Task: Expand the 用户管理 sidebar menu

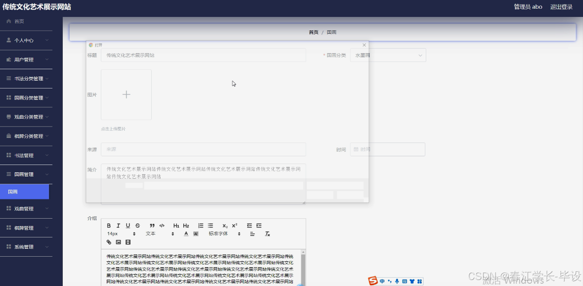Action: point(26,60)
